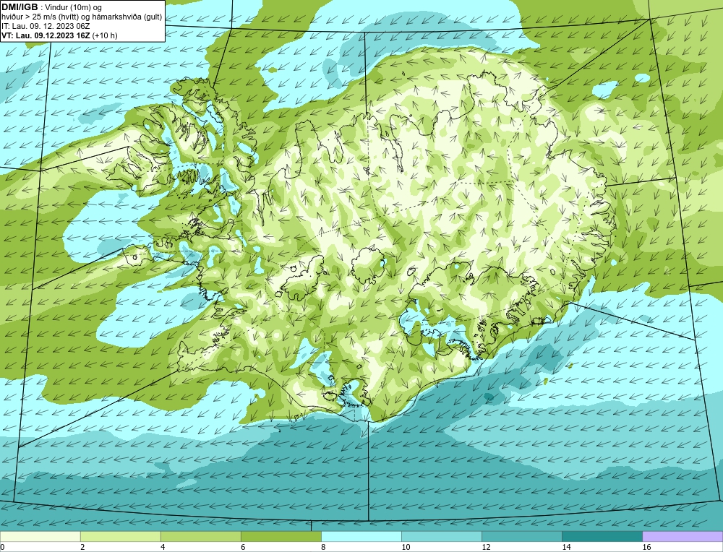
Task: Click the purple legend swatch above 16 m/s
Action: (x=683, y=536)
